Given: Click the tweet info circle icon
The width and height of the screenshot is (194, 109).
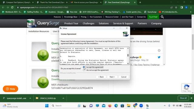Looking at the screenshot, I should (x=159, y=51).
